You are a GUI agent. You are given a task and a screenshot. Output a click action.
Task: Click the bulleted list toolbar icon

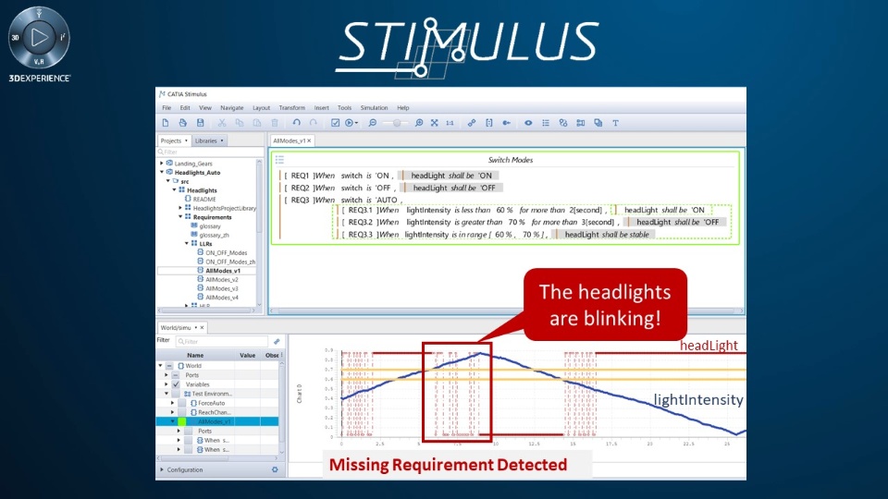(x=546, y=123)
